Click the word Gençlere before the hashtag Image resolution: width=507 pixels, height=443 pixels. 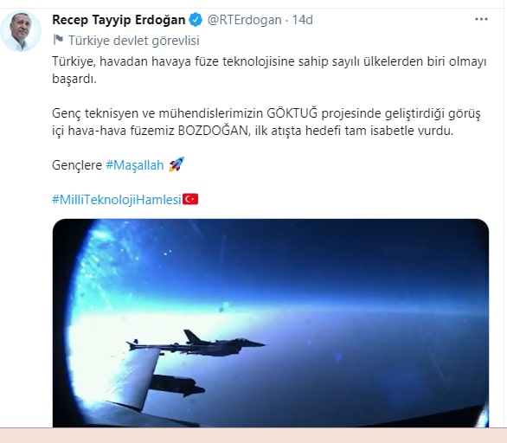pyautogui.click(x=77, y=165)
